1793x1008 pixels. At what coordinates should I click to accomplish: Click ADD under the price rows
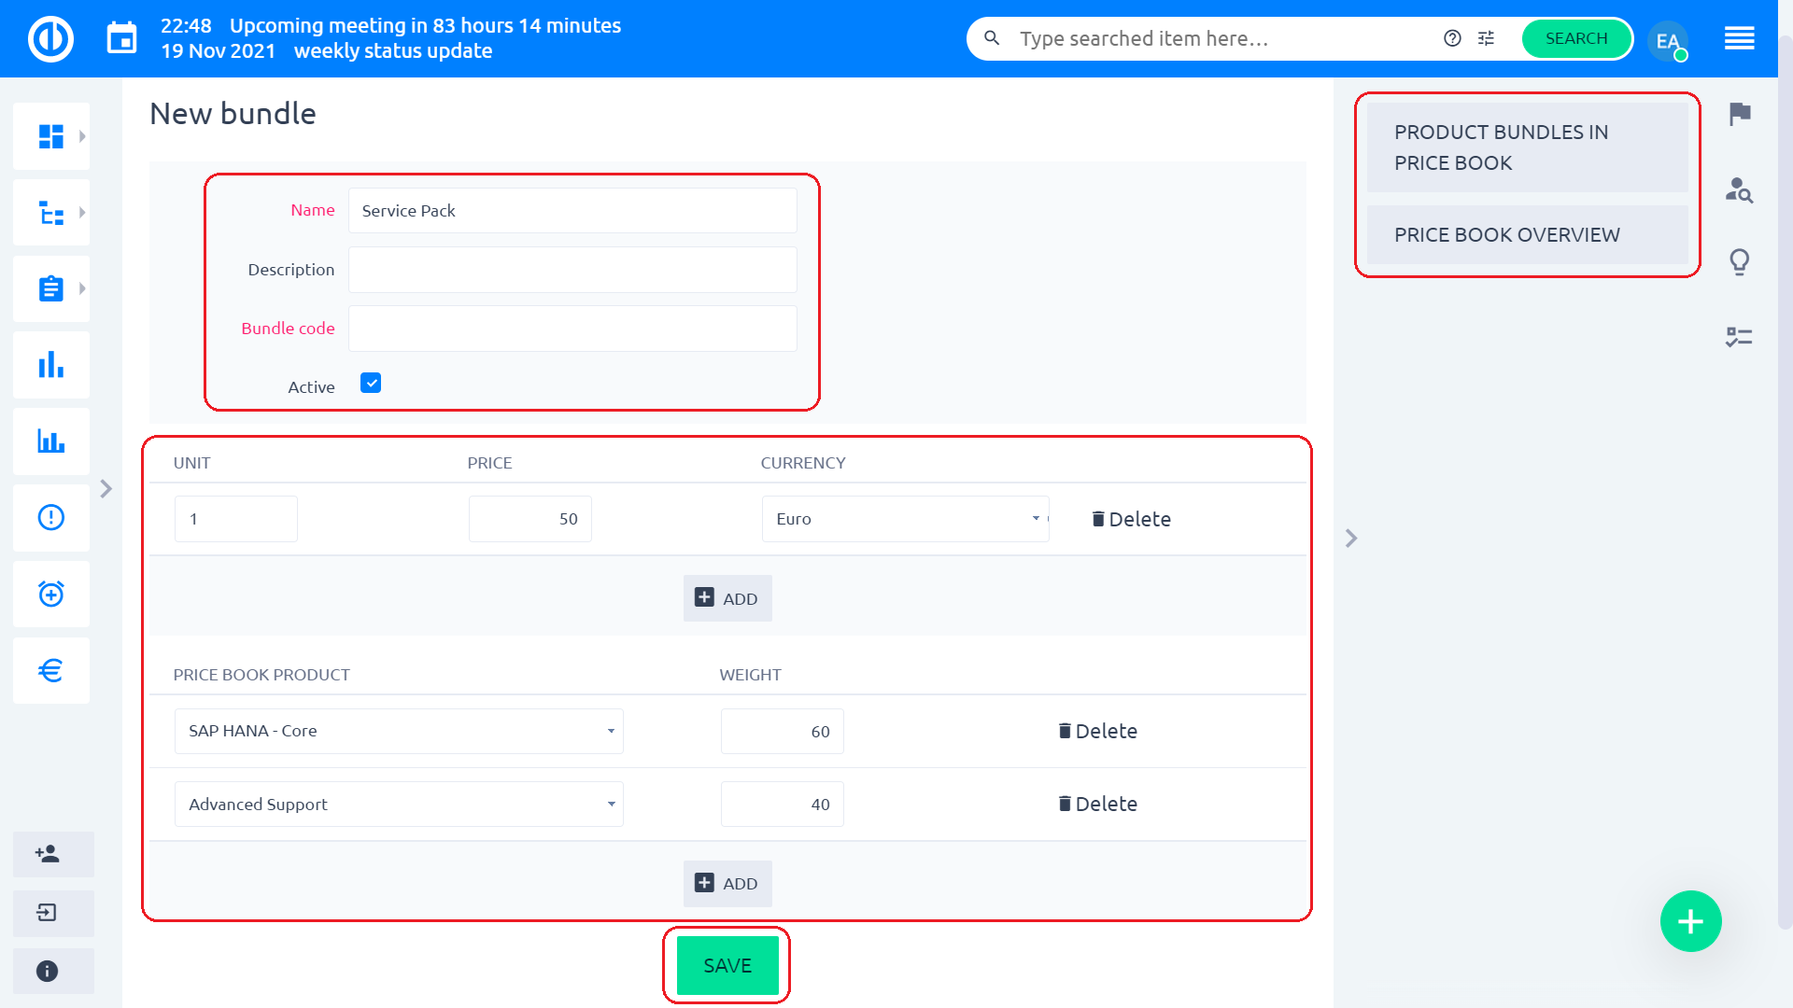coord(727,598)
